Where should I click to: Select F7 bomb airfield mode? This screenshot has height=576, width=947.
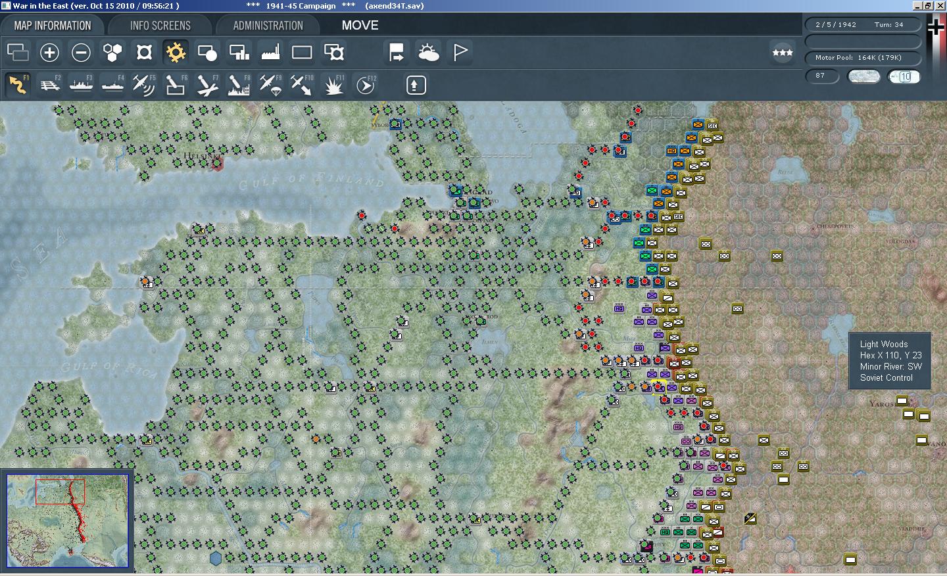click(207, 85)
